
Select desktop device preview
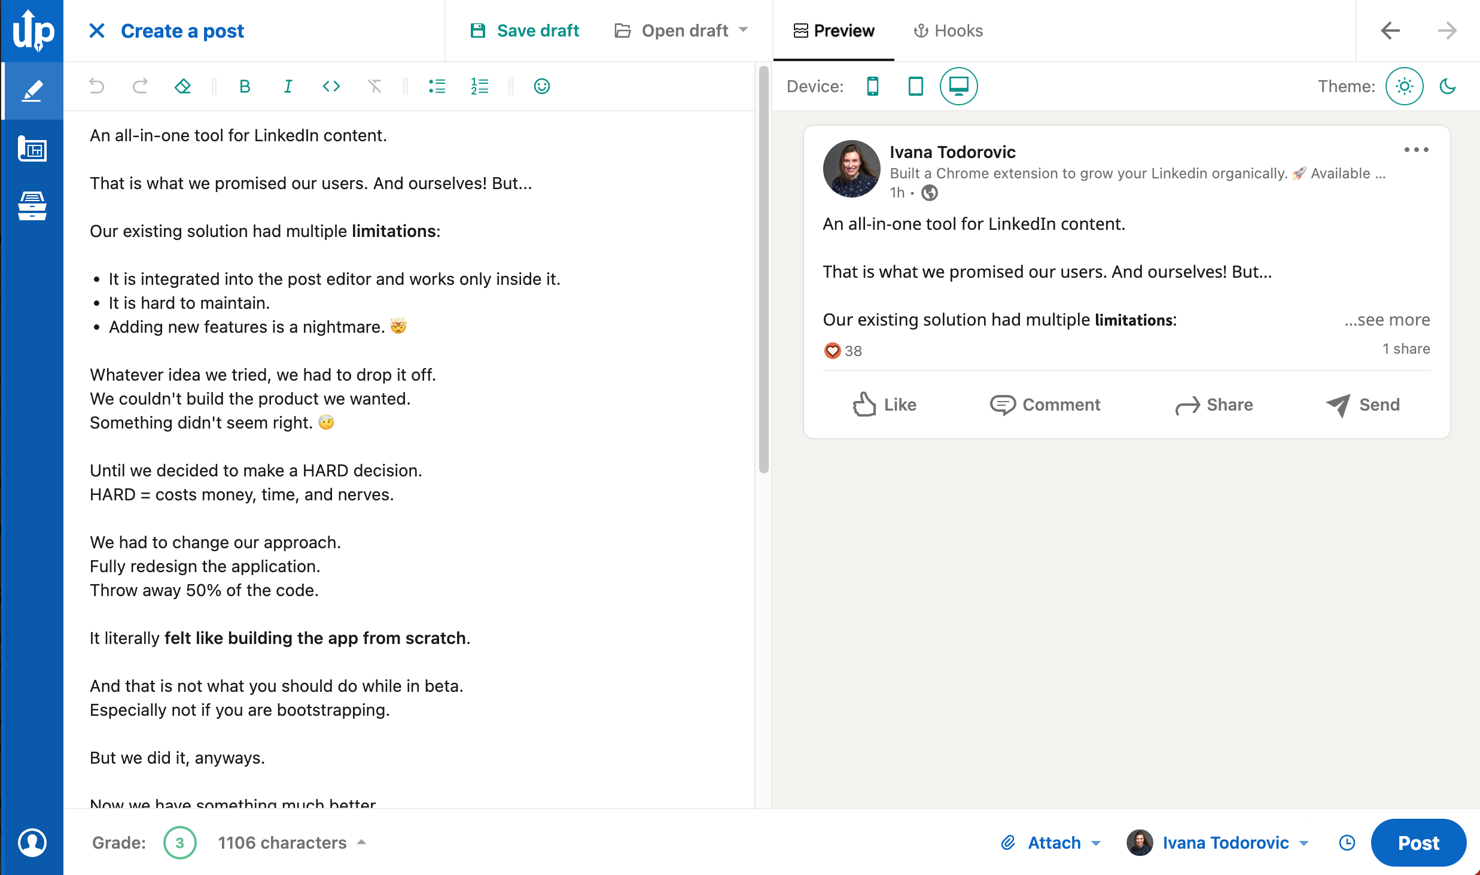coord(959,86)
